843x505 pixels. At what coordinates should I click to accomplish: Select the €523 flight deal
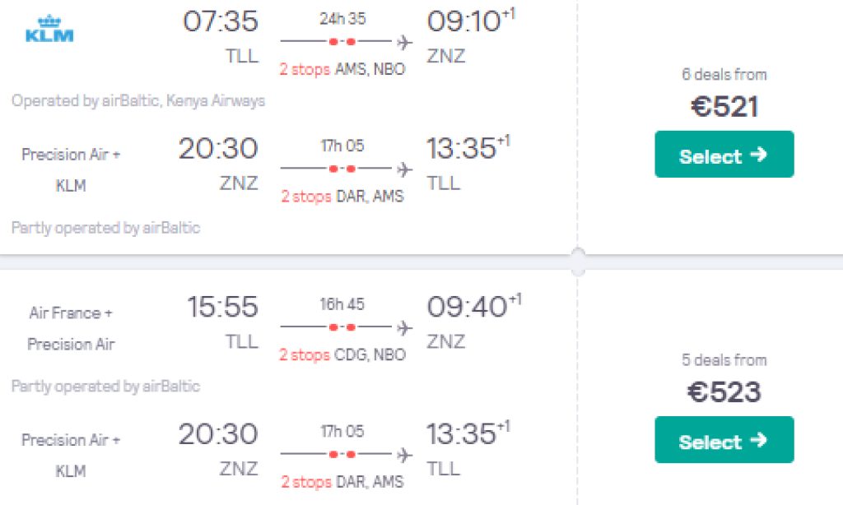[x=724, y=440]
